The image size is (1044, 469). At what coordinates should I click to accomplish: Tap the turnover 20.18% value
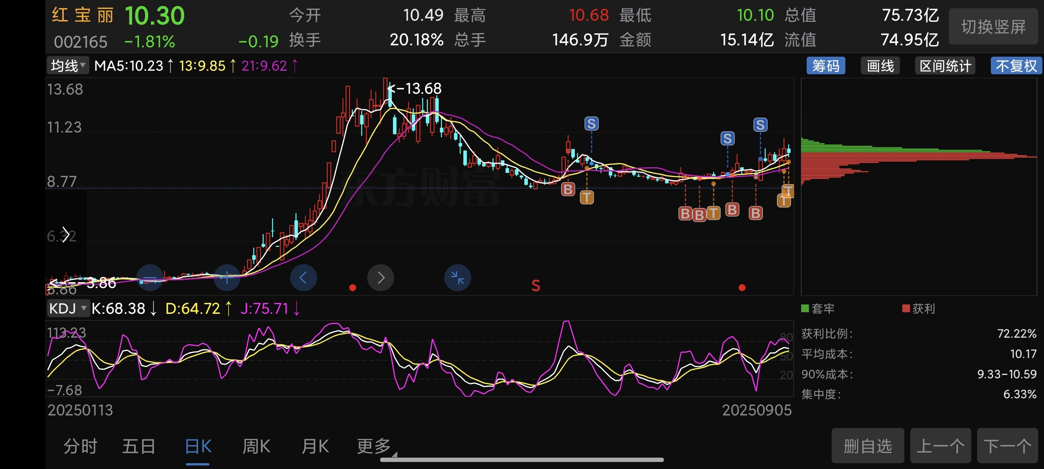(417, 40)
